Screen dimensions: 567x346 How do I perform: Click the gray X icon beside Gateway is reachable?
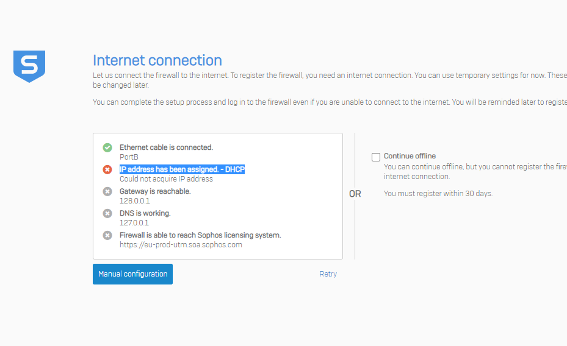click(107, 192)
